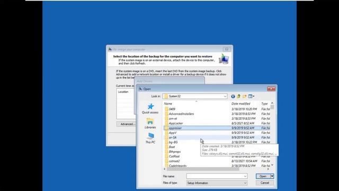Screen dimensions: 339x191
Task: Expand the Look in System32 dropdown
Action: point(225,97)
